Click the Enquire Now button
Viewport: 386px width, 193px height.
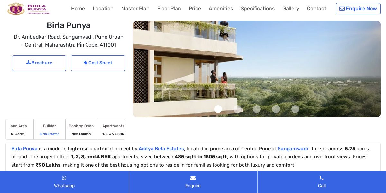click(358, 9)
